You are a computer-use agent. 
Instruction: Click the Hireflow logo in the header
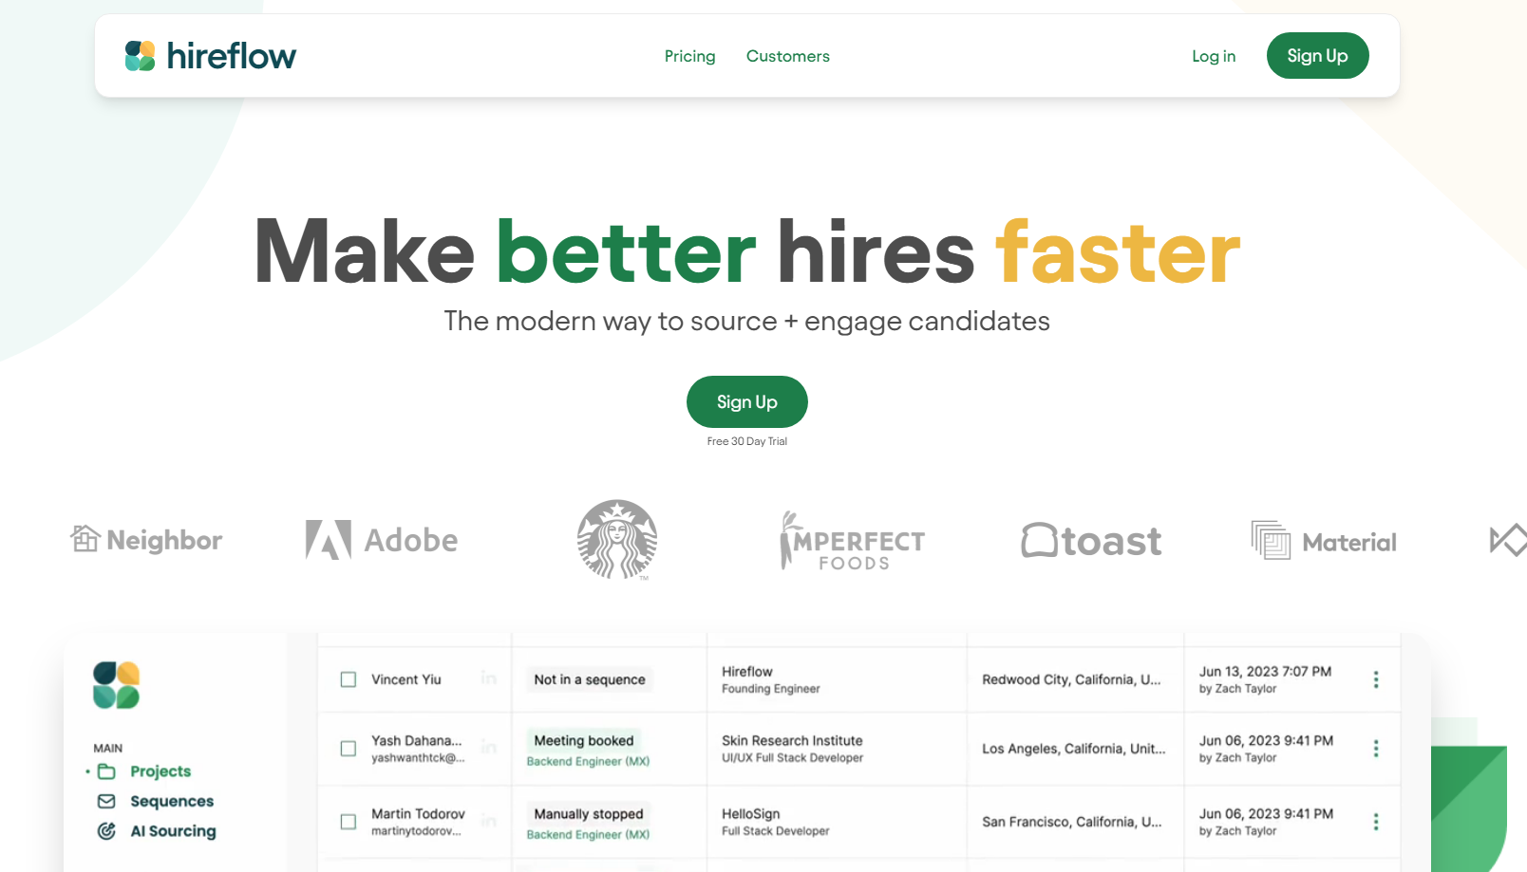click(x=211, y=56)
